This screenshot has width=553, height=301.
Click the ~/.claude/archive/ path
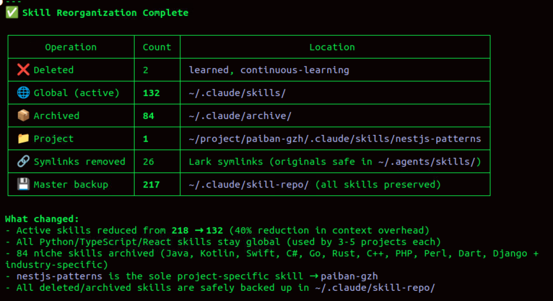(x=240, y=116)
